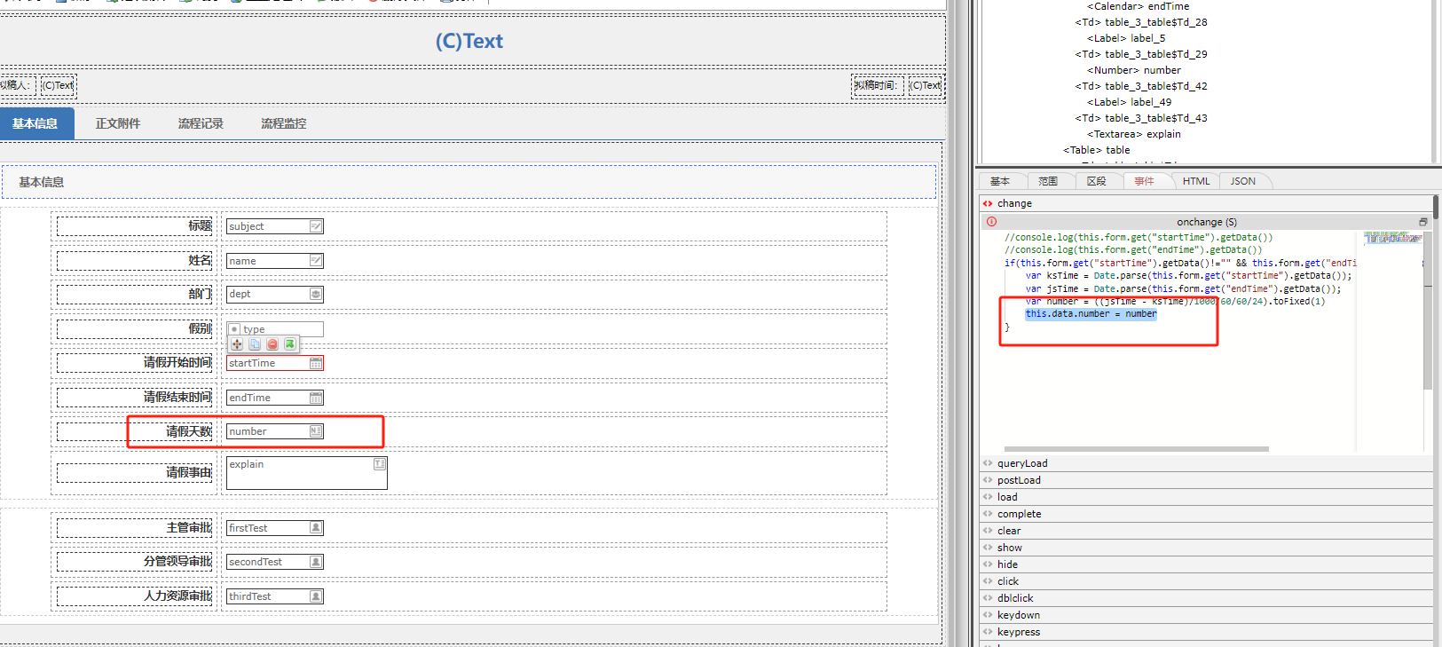Click the textarea icon in the explain field
1442x647 pixels.
[x=380, y=464]
